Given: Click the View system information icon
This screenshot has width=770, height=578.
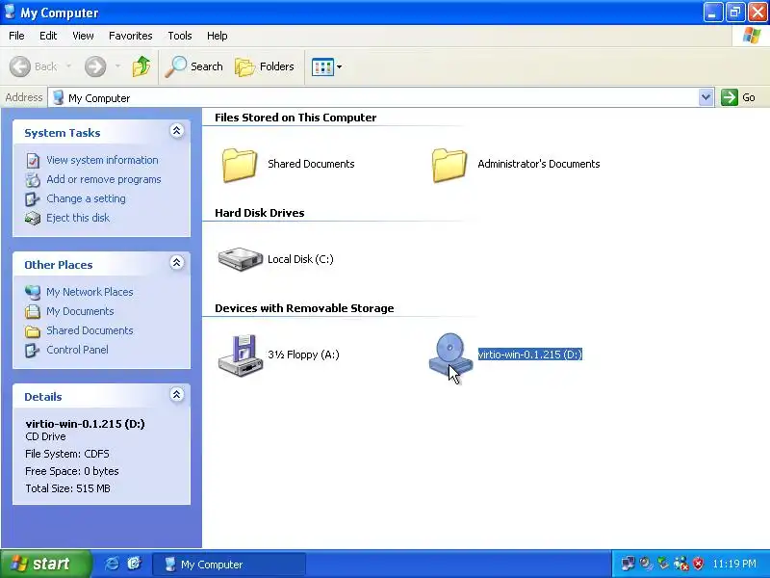Looking at the screenshot, I should tap(33, 161).
